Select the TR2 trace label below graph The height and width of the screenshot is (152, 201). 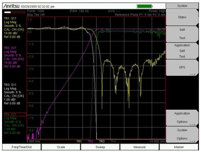pyautogui.click(x=90, y=141)
